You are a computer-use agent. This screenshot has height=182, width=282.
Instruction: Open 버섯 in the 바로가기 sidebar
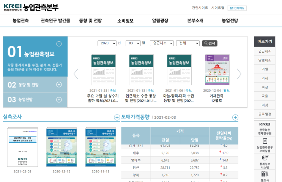click(265, 105)
